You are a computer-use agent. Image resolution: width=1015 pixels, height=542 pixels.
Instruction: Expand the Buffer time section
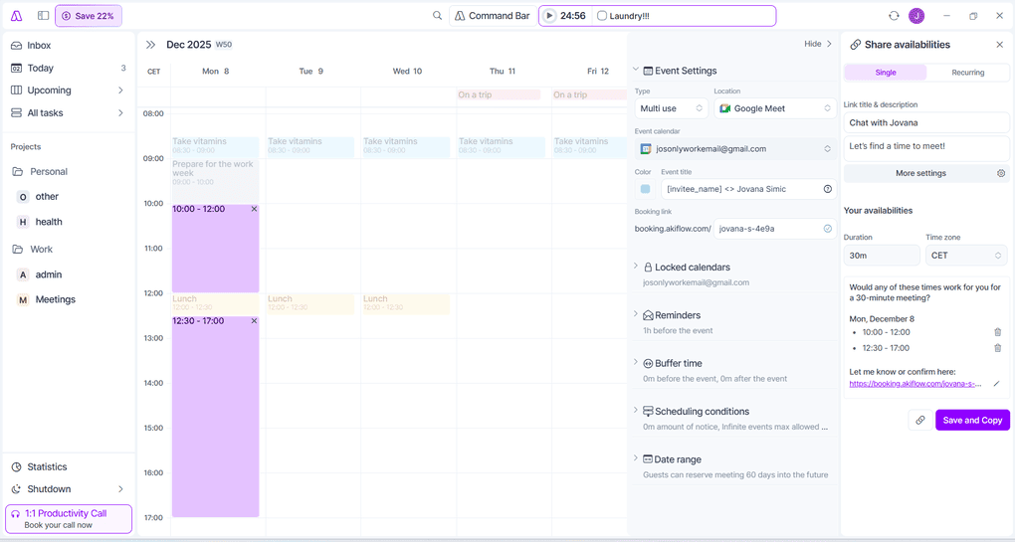pyautogui.click(x=636, y=362)
